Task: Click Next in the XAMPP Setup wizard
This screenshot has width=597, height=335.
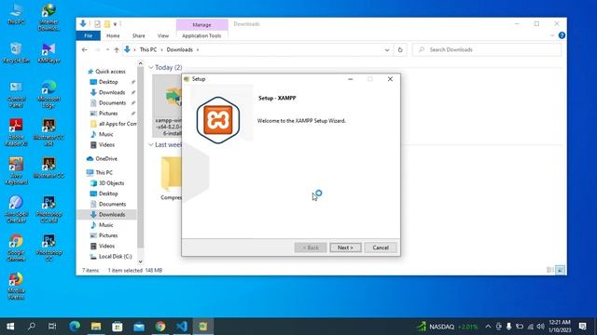Action: (x=345, y=248)
